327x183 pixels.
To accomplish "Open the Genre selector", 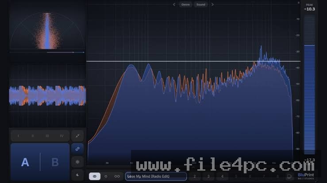I will [185, 4].
